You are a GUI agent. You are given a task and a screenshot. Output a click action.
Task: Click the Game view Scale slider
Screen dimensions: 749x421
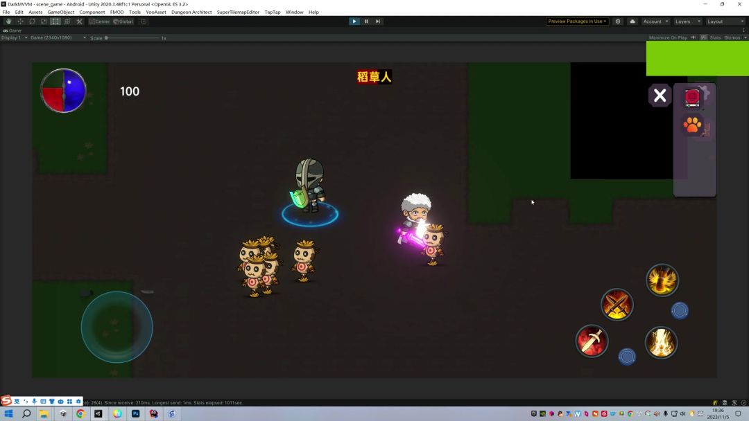[132, 38]
